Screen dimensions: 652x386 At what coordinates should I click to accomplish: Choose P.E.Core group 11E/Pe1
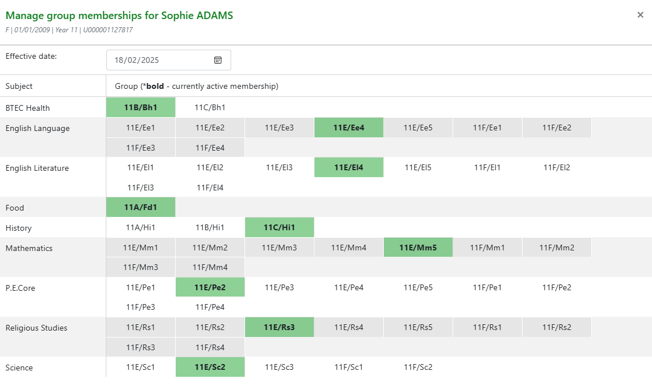coord(140,287)
